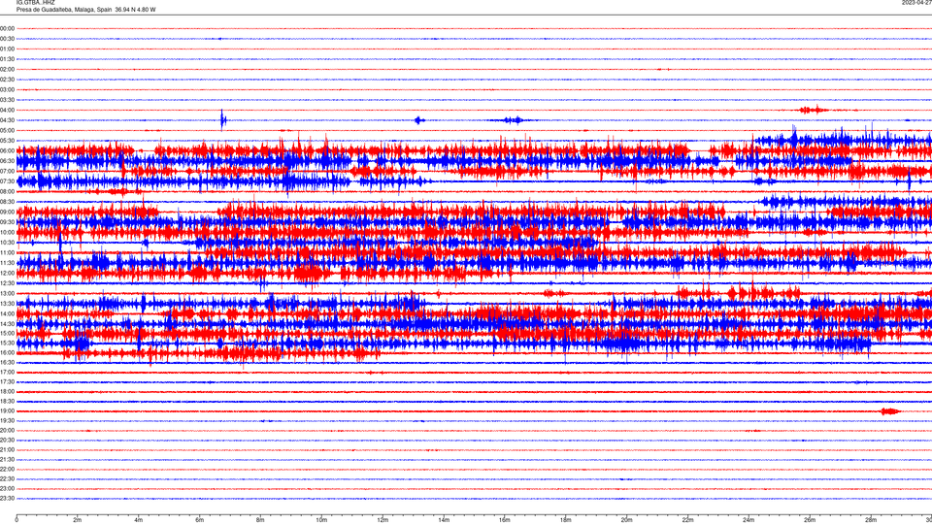Click the 16:30 time label
This screenshot has width=932, height=524.
click(7, 362)
